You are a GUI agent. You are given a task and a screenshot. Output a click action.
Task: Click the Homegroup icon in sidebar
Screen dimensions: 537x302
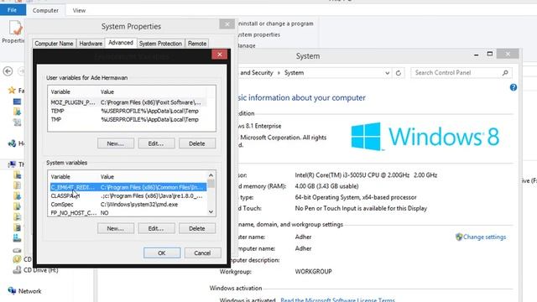click(12, 143)
